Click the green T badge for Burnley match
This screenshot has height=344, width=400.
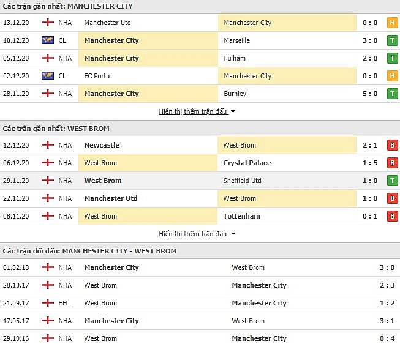(392, 94)
